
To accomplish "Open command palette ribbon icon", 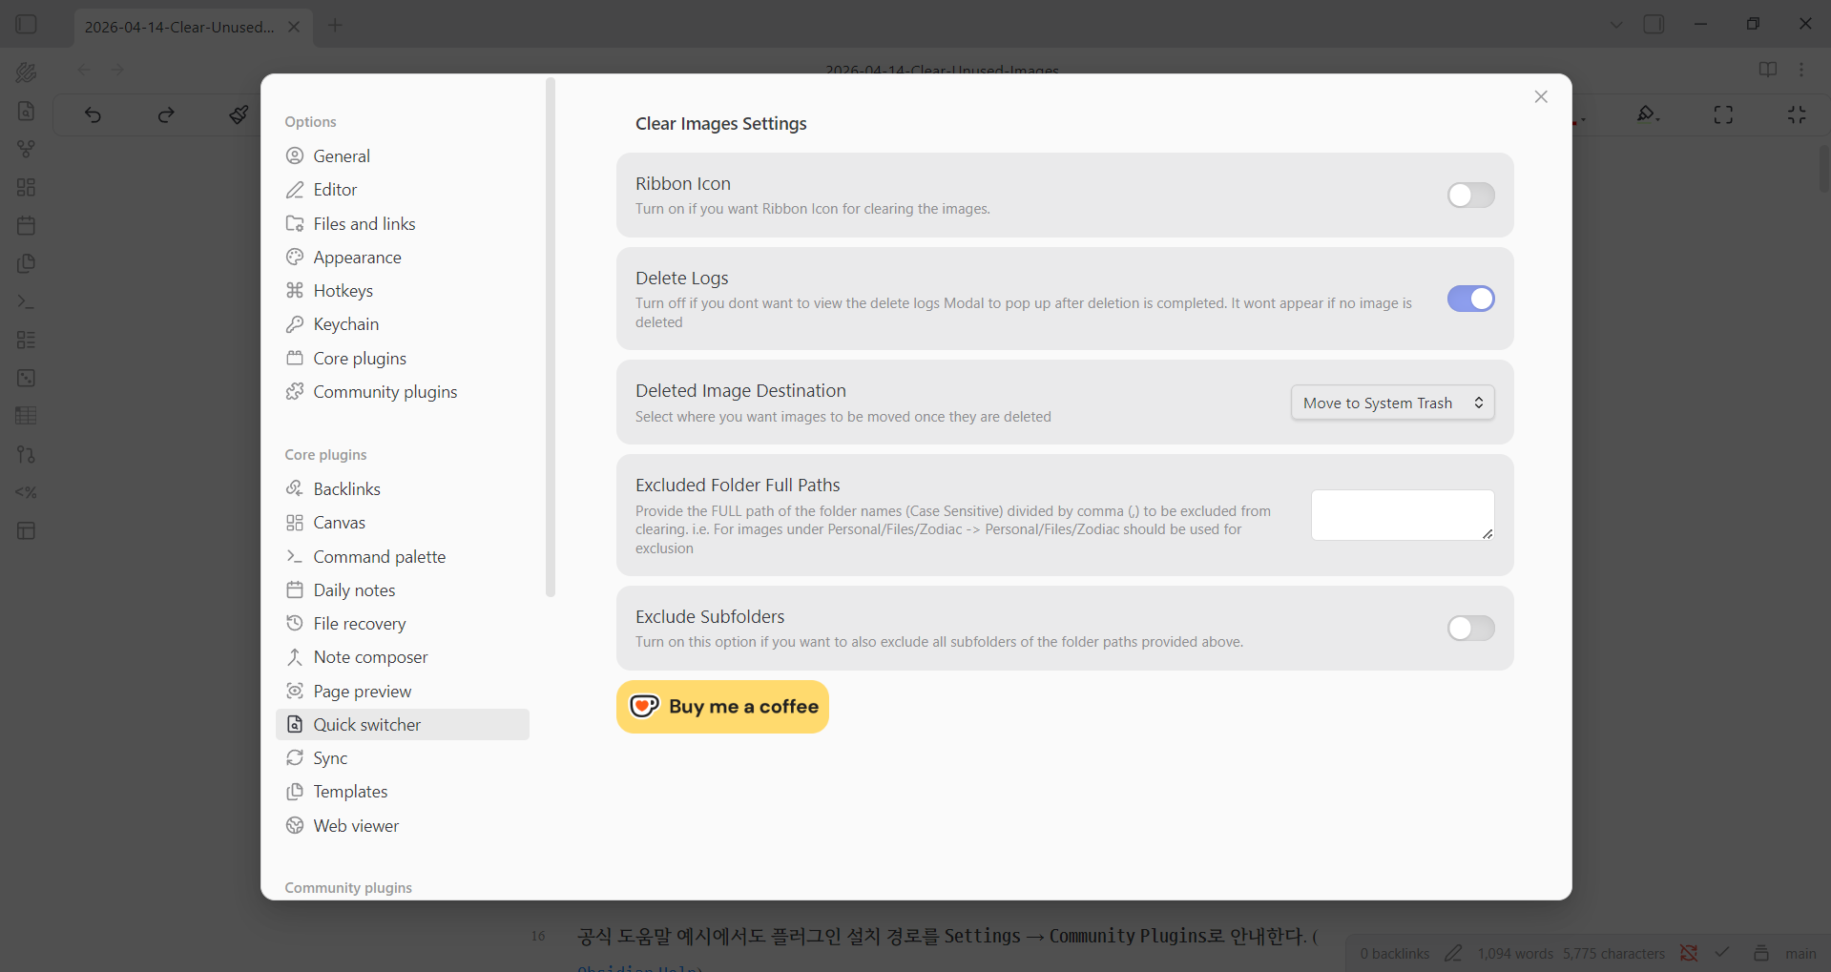I will click(27, 301).
